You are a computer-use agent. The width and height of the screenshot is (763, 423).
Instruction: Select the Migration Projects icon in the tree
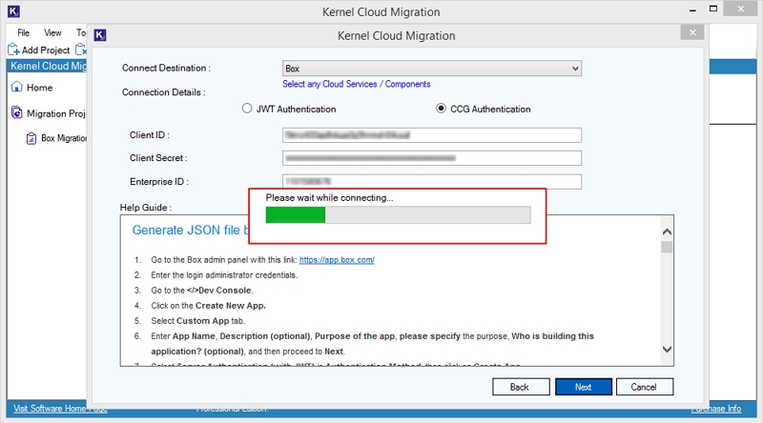(x=16, y=113)
